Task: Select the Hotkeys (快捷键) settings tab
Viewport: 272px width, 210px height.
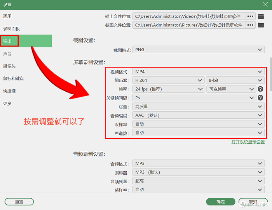Action: (26, 91)
